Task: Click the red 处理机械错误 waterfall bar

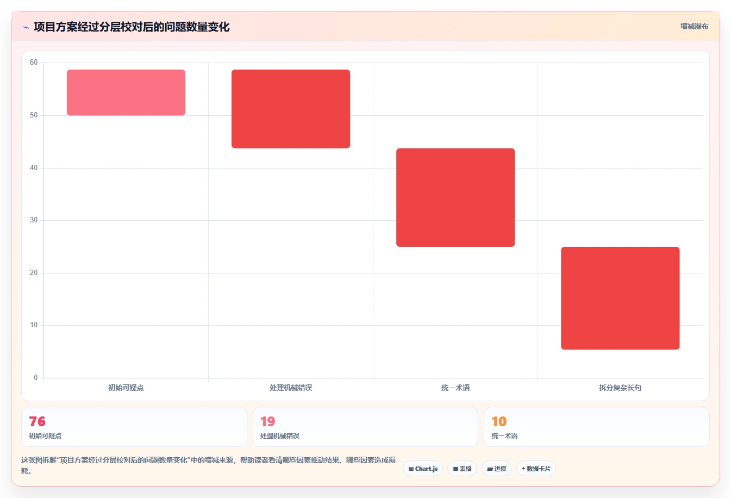Action: click(x=291, y=109)
